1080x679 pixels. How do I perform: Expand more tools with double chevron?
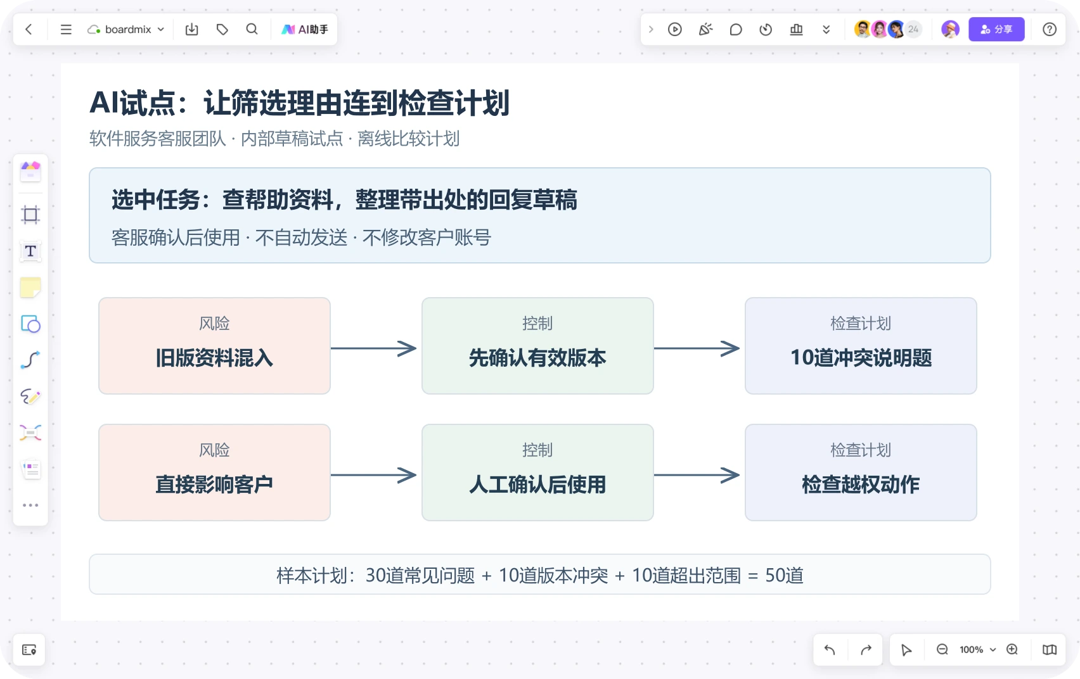pyautogui.click(x=826, y=29)
